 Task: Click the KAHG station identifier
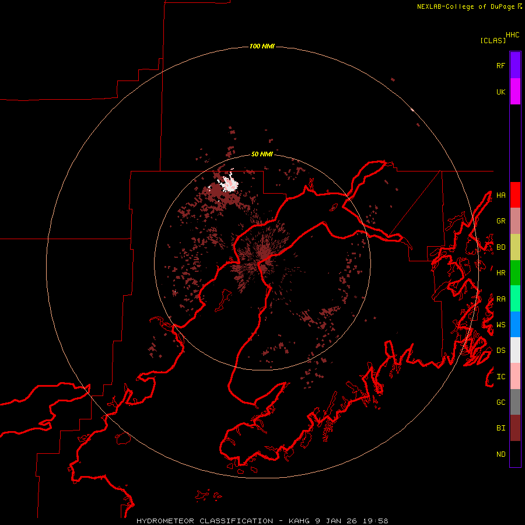coord(299,521)
